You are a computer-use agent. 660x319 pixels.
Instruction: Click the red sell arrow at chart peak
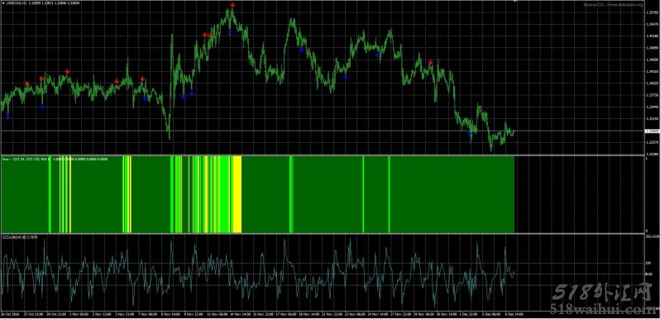232,5
